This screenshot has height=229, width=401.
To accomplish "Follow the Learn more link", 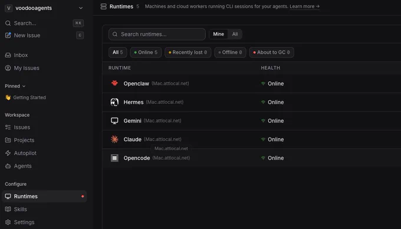I will coord(305,6).
